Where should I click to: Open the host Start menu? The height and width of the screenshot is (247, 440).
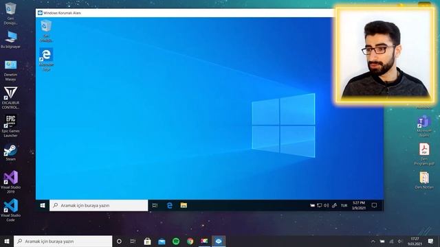pyautogui.click(x=7, y=242)
